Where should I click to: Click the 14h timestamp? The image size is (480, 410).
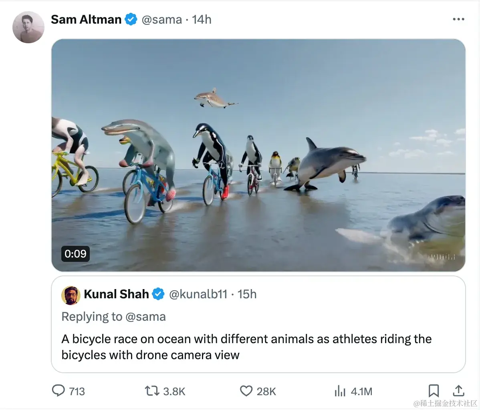pyautogui.click(x=202, y=19)
